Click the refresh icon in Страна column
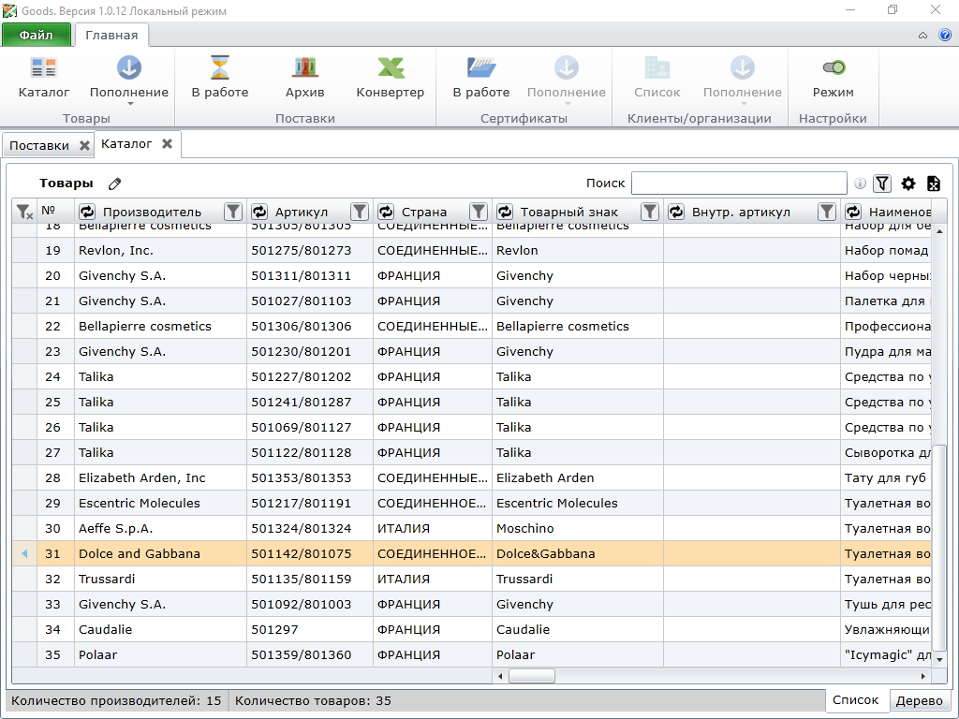959x719 pixels. pos(386,212)
